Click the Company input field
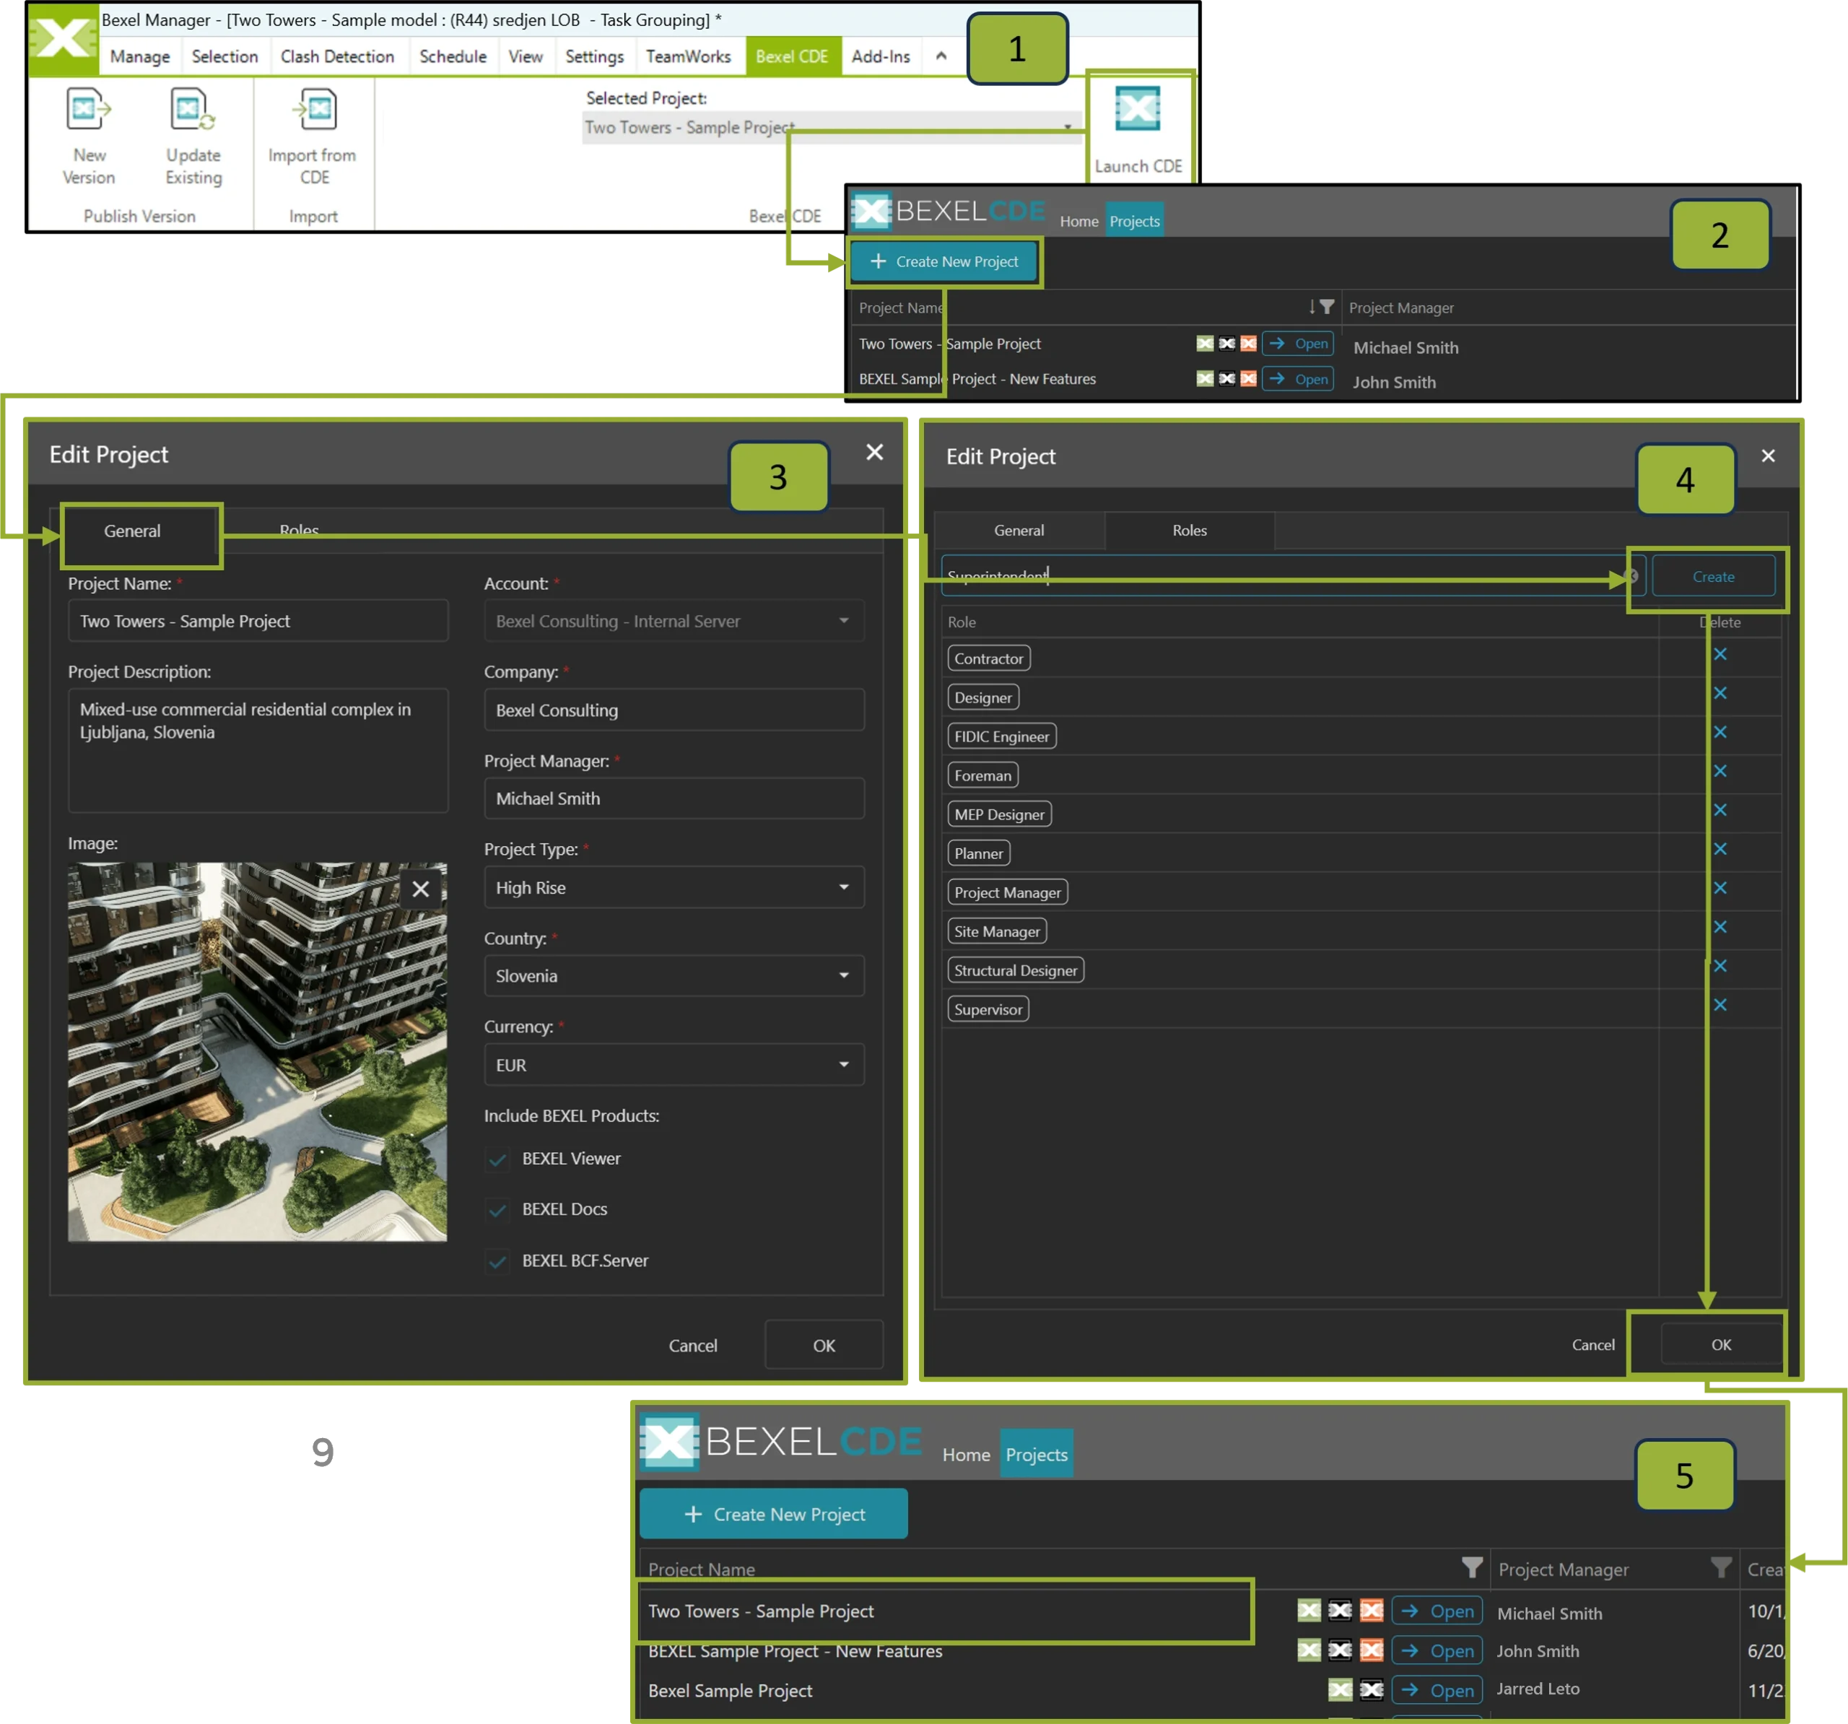 [674, 710]
